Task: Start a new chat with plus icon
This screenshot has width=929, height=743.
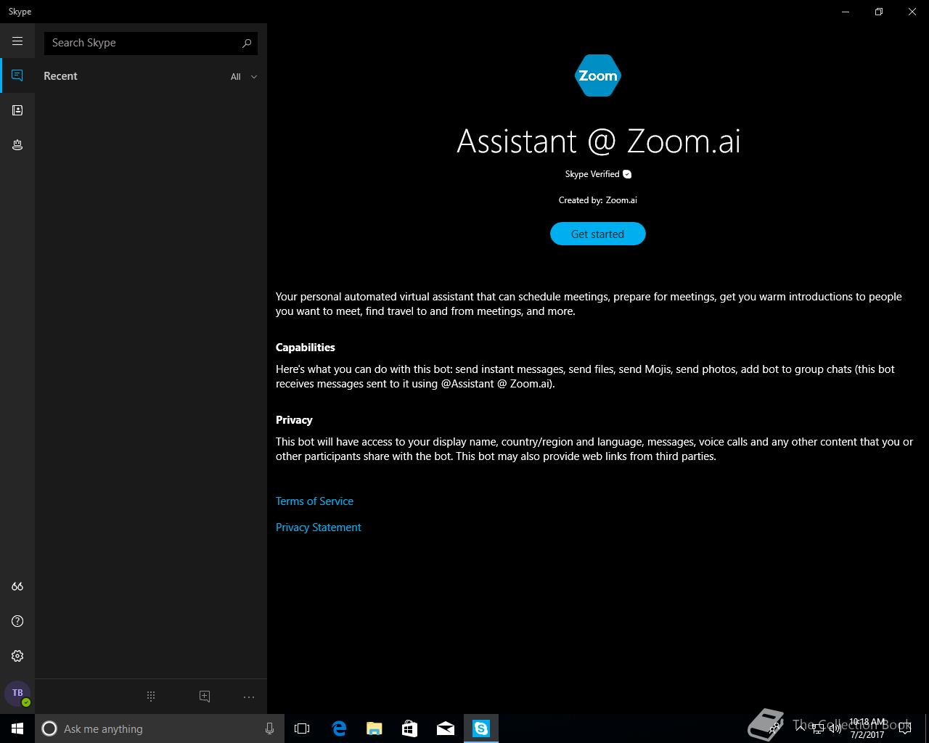Action: click(x=205, y=697)
